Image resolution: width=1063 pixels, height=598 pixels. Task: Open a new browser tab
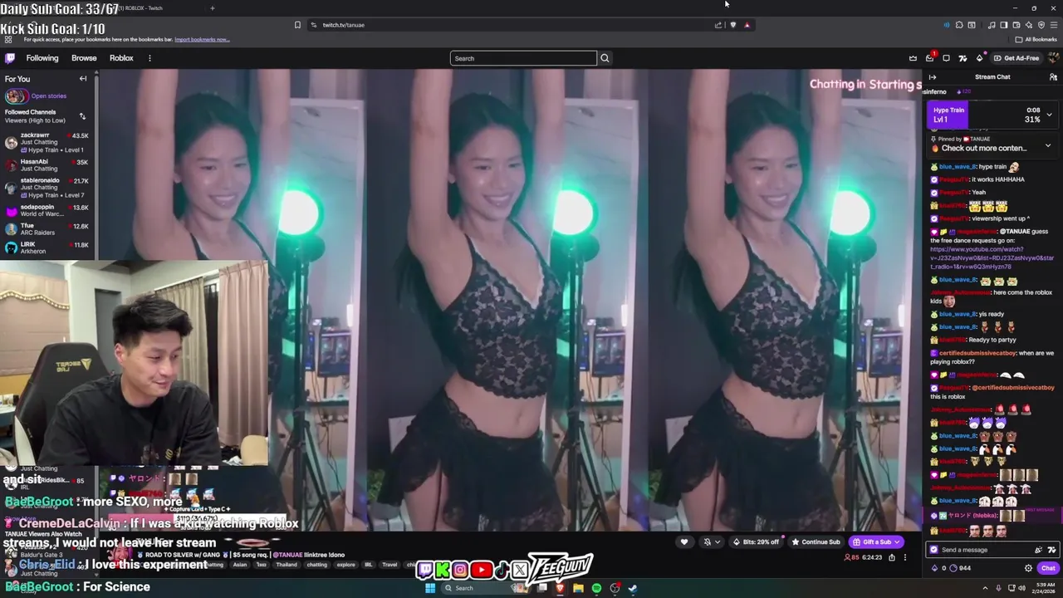pos(212,8)
